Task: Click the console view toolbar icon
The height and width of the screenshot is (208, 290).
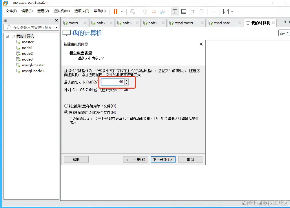Action: point(214,12)
